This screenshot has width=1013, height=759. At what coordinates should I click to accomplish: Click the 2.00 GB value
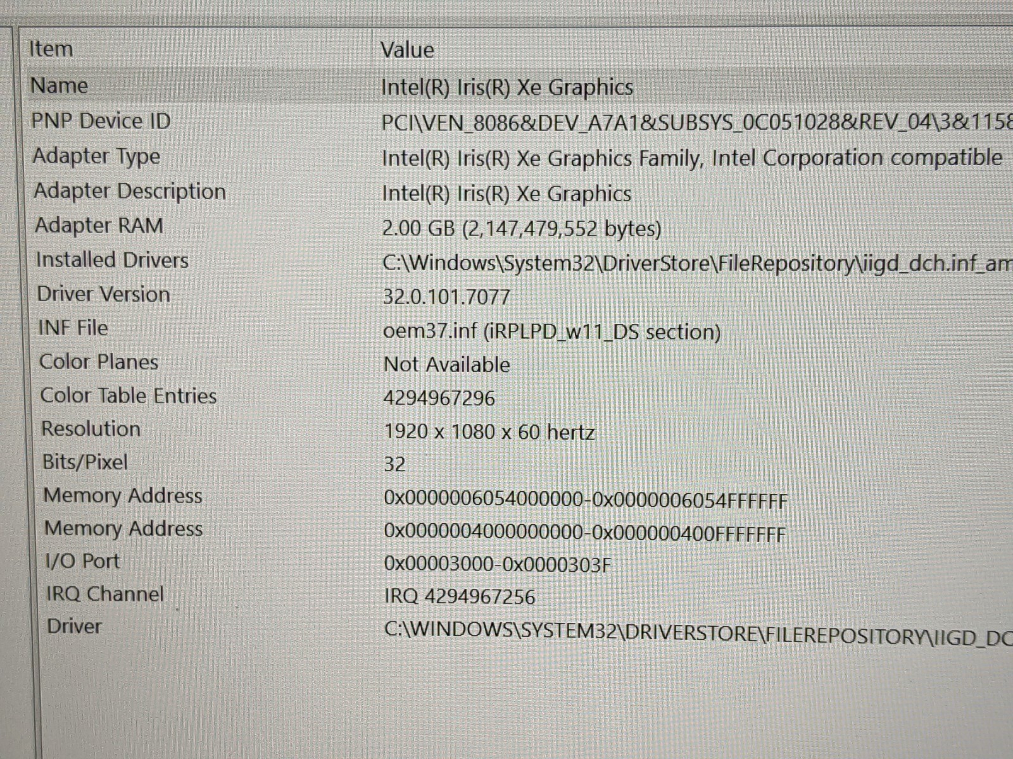coord(522,228)
